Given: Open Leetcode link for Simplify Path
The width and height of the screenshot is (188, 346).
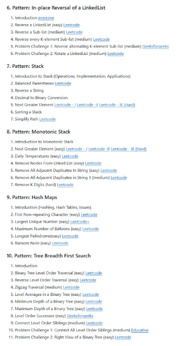Looking at the screenshot, I should (47, 119).
